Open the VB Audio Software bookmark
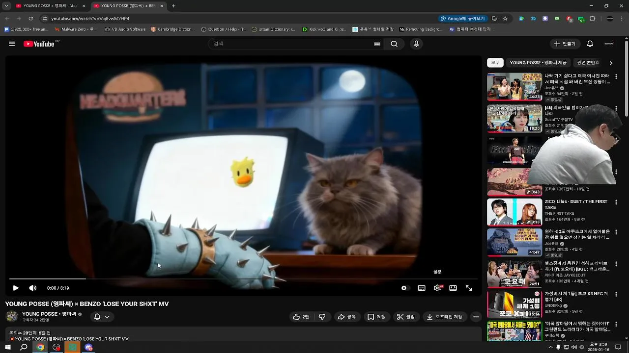 click(125, 29)
